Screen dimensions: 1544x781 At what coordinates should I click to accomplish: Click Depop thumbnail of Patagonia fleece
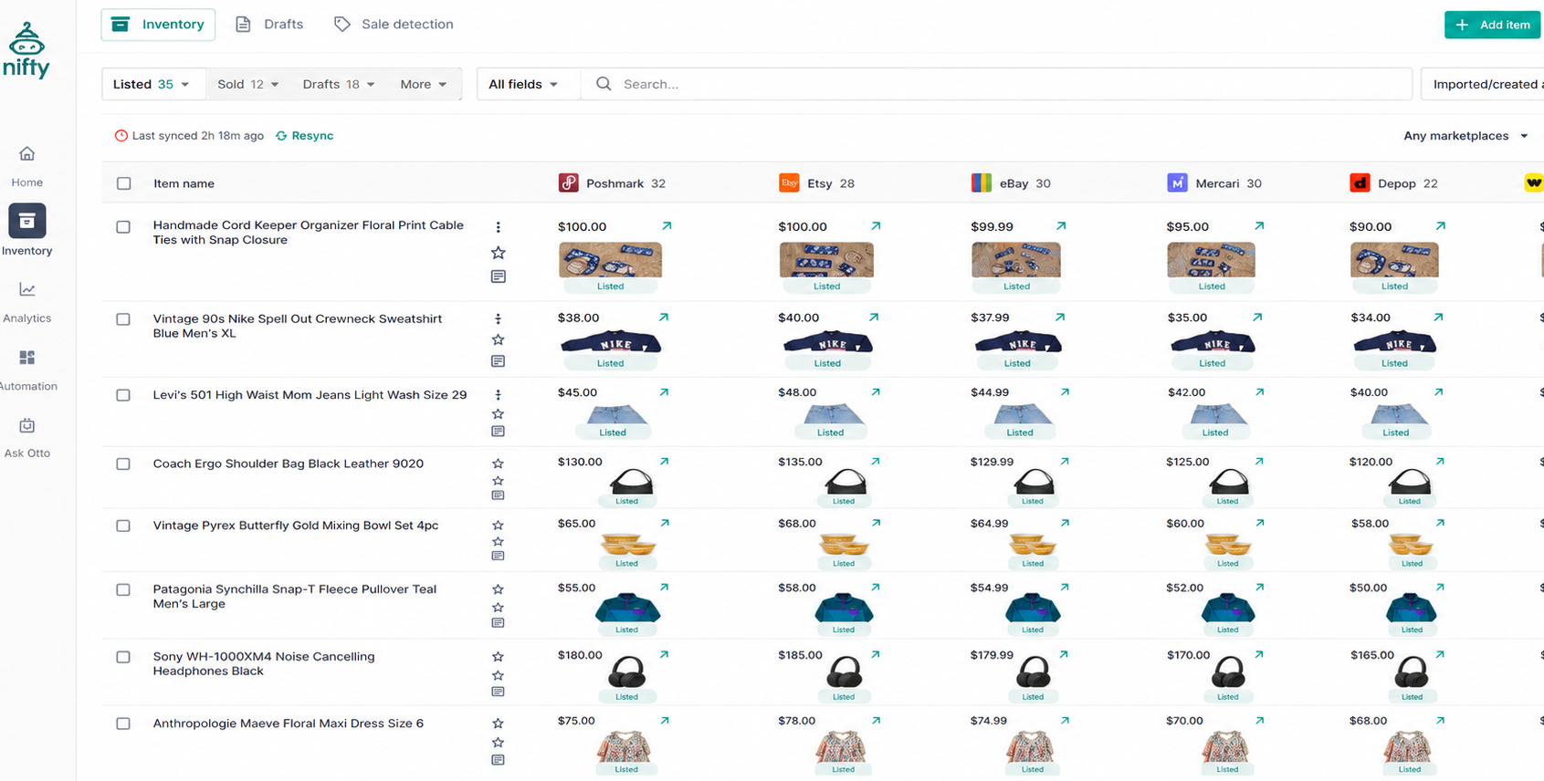1412,609
